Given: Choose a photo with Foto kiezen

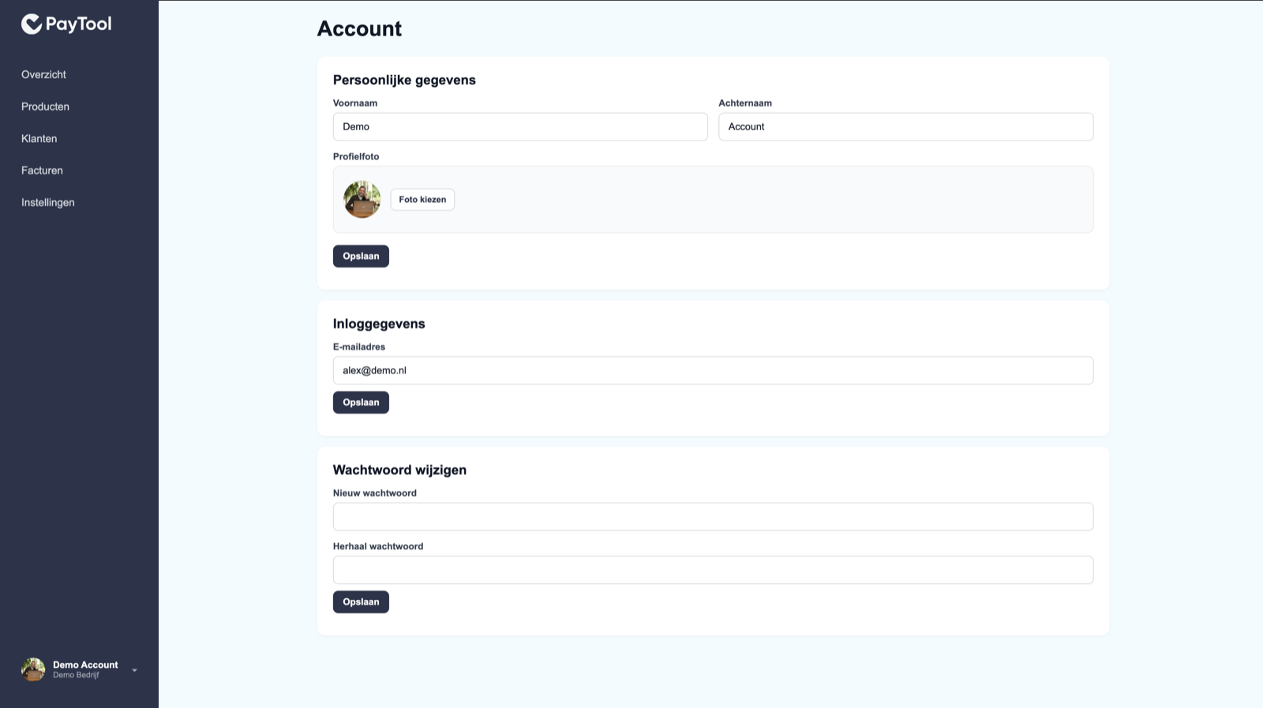Looking at the screenshot, I should point(422,200).
